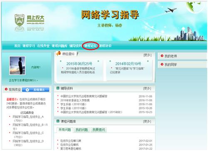Click the green square icon beside 辅导资料

[x=58, y=88]
